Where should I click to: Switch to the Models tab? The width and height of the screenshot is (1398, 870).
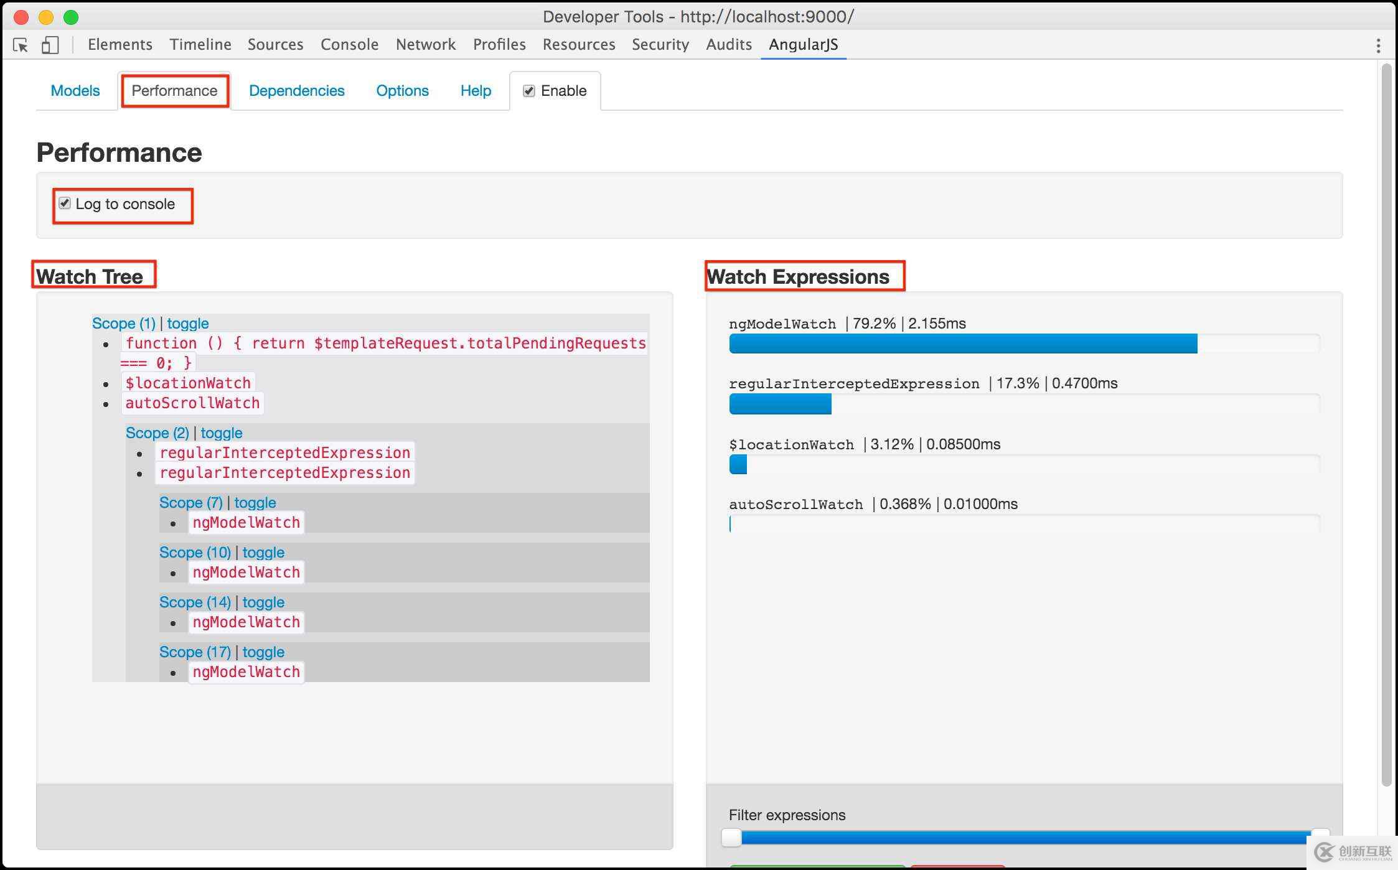75,91
